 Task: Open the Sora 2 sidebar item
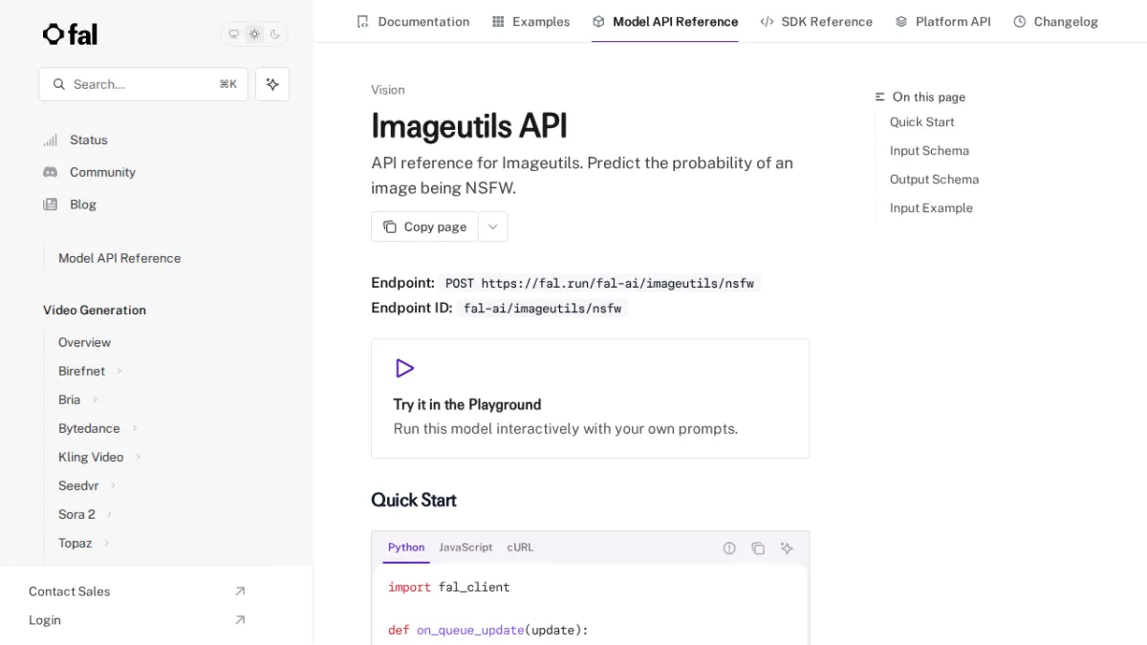click(x=76, y=514)
